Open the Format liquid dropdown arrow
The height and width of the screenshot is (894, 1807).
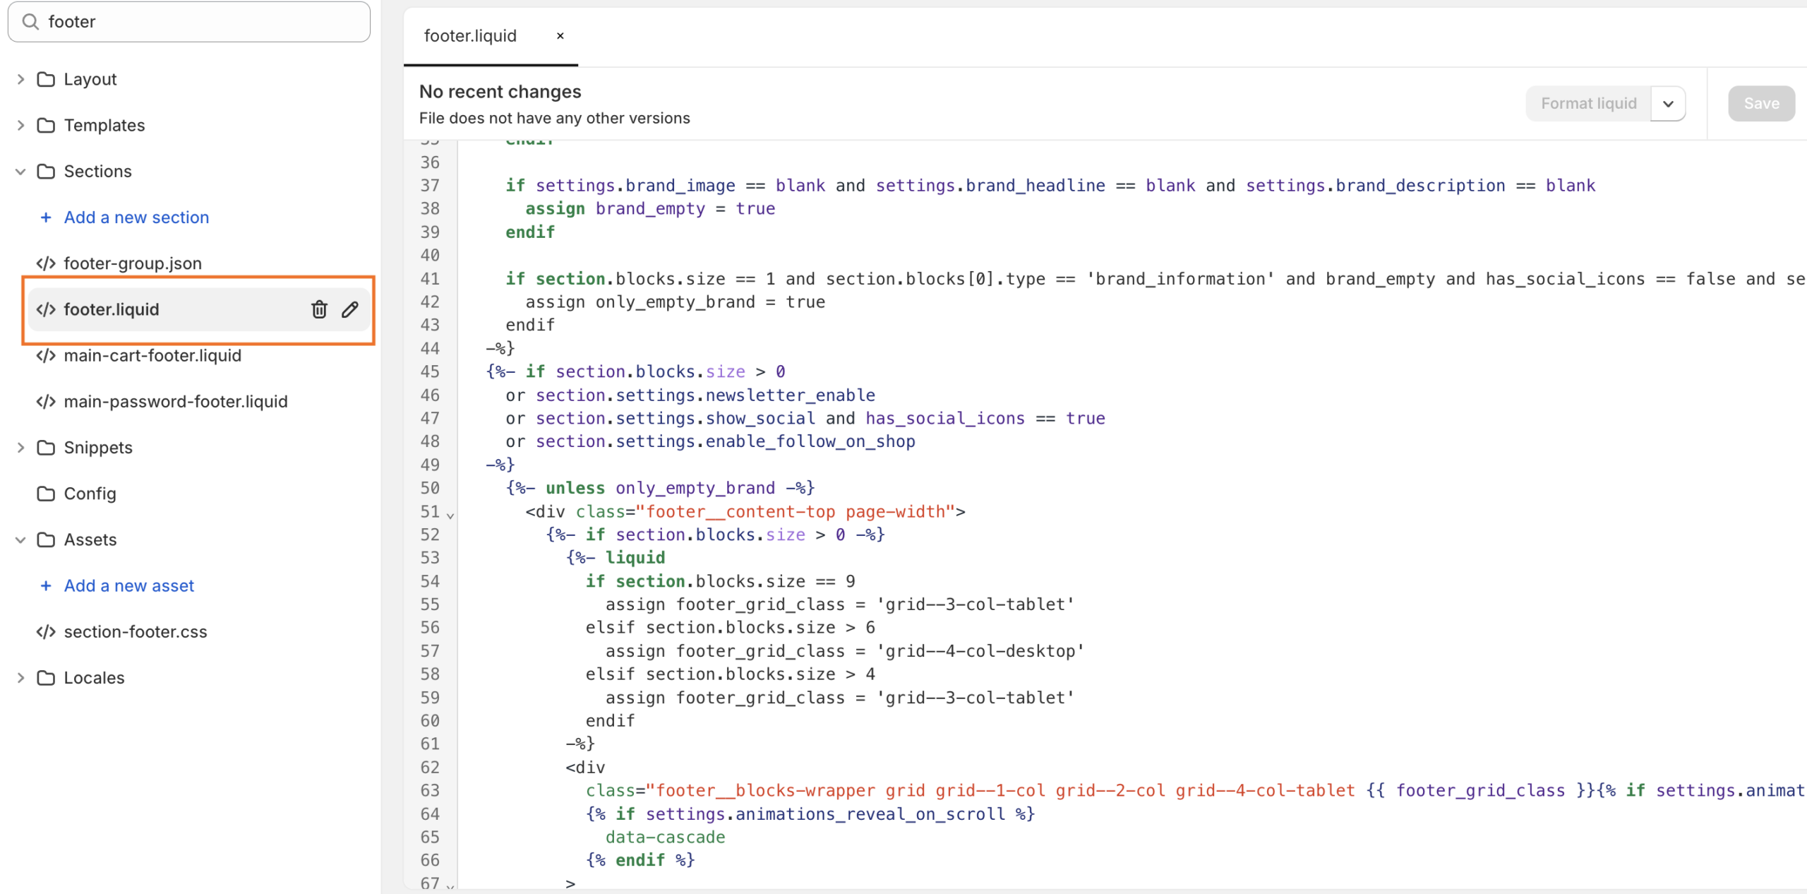[1668, 104]
